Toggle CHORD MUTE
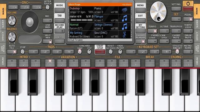 click(176, 41)
